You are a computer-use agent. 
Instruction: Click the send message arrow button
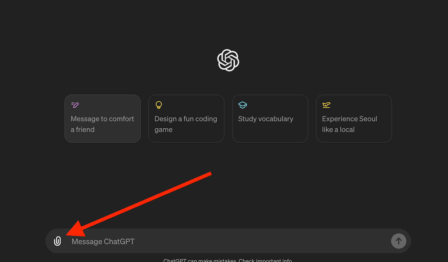[398, 241]
